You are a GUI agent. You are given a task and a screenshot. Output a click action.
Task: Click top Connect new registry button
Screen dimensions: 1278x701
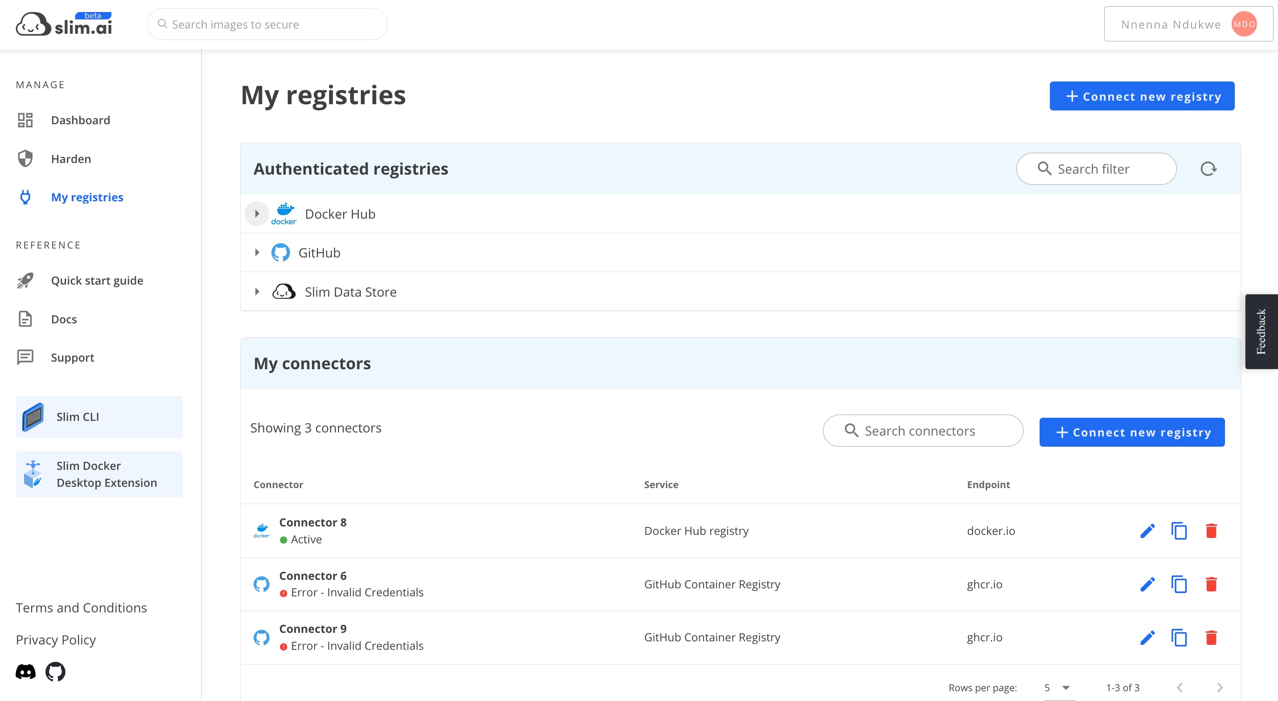click(1142, 96)
